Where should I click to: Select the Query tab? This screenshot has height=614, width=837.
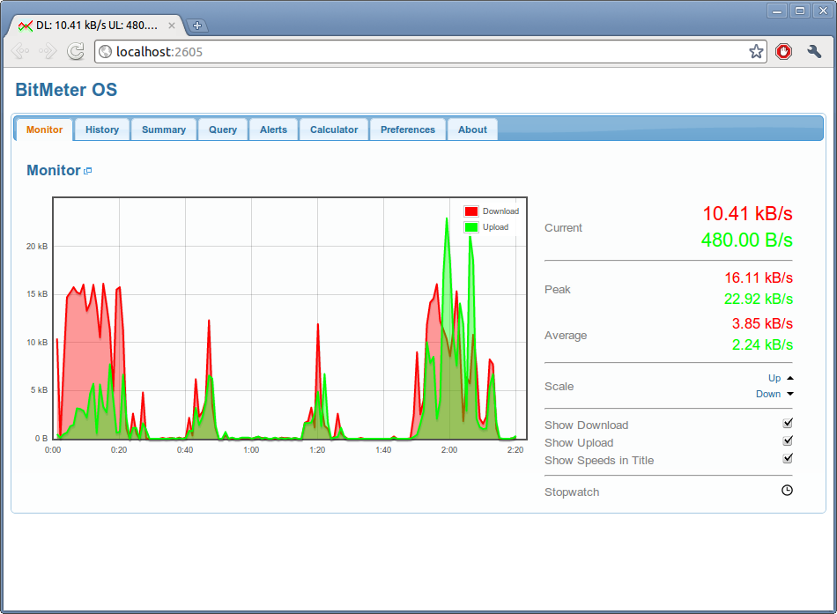(x=223, y=129)
